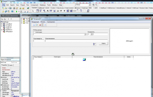This screenshot has height=97, width=153.
Task: Click the Найти button
Action: pos(103,43)
